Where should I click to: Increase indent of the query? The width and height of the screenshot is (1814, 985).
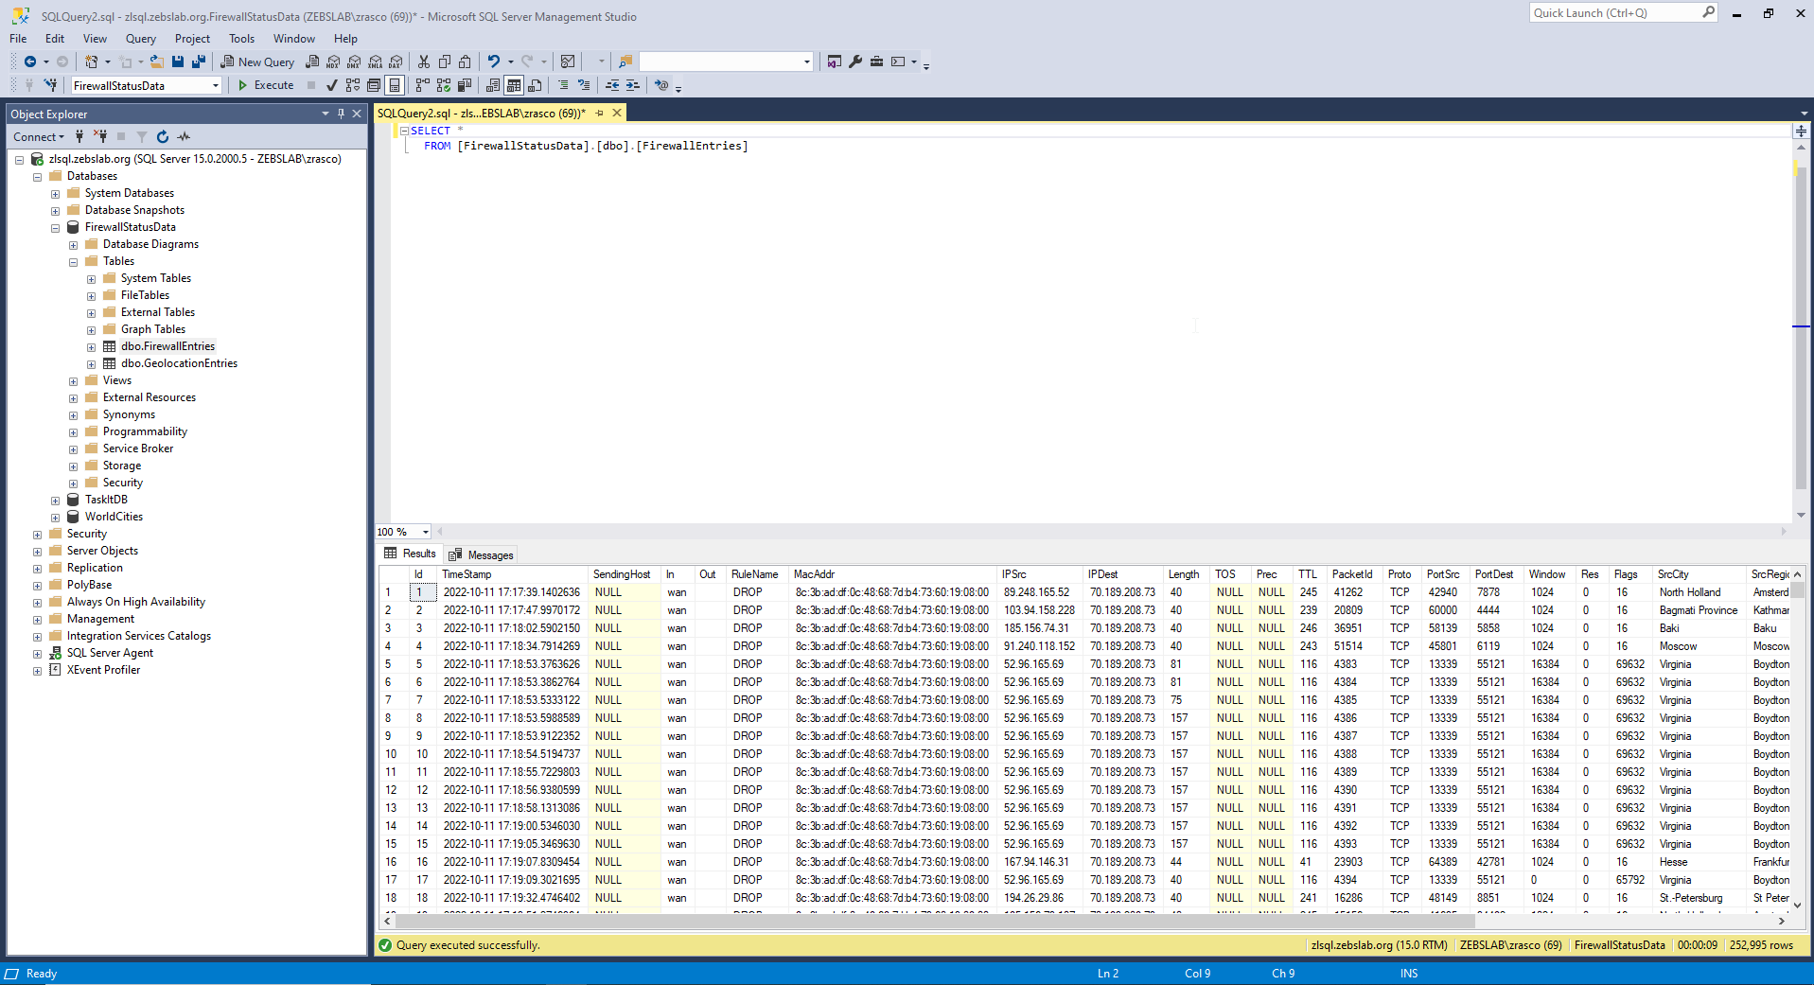[633, 85]
